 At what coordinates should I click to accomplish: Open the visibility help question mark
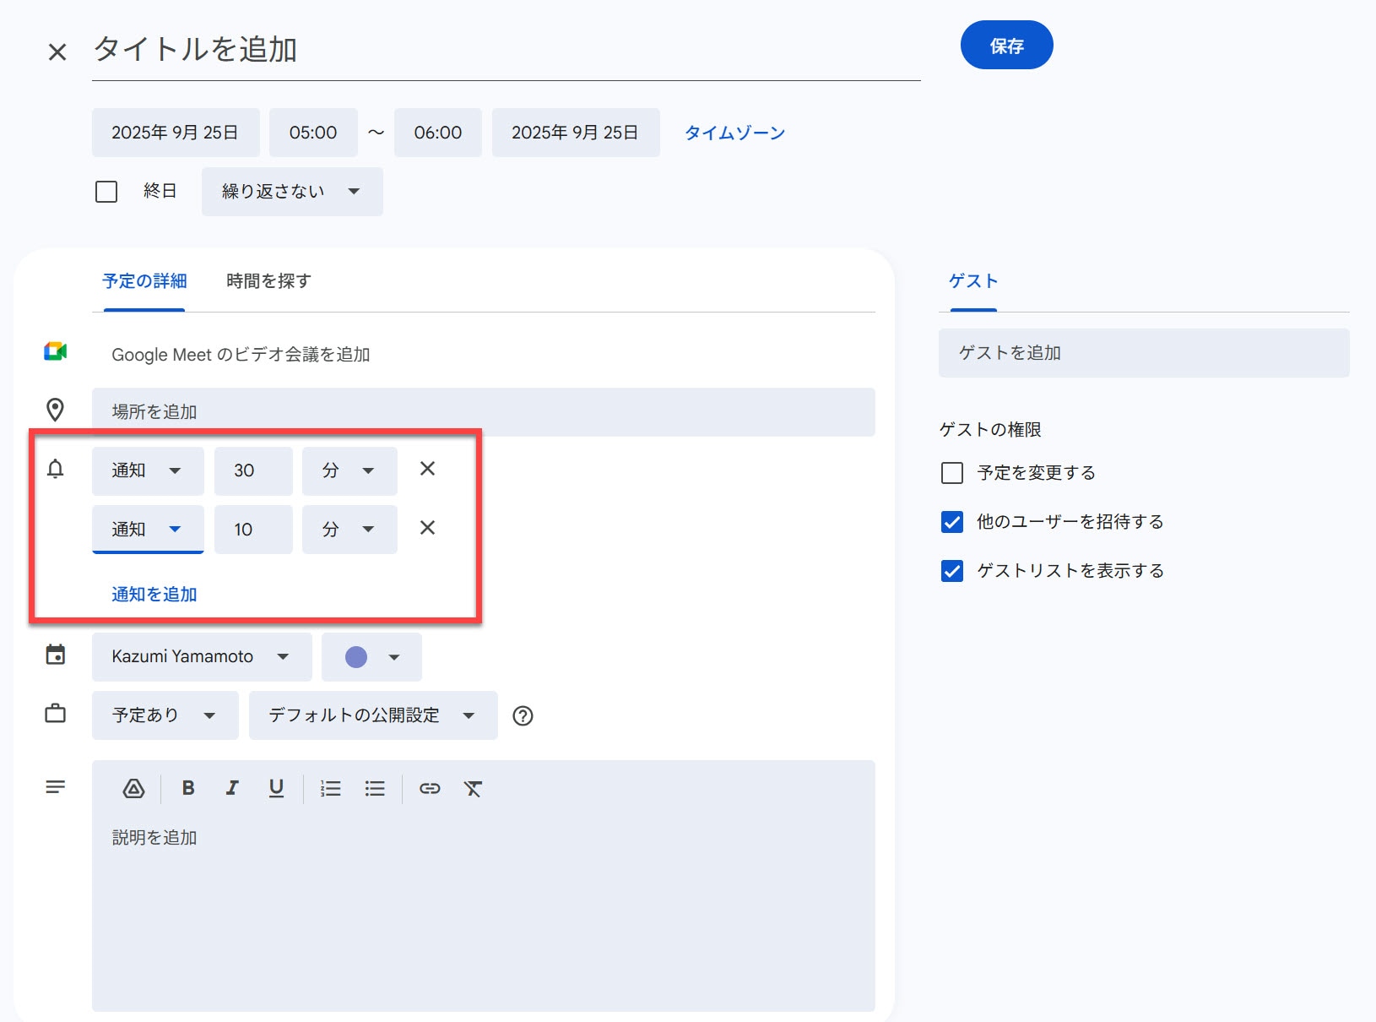(523, 716)
